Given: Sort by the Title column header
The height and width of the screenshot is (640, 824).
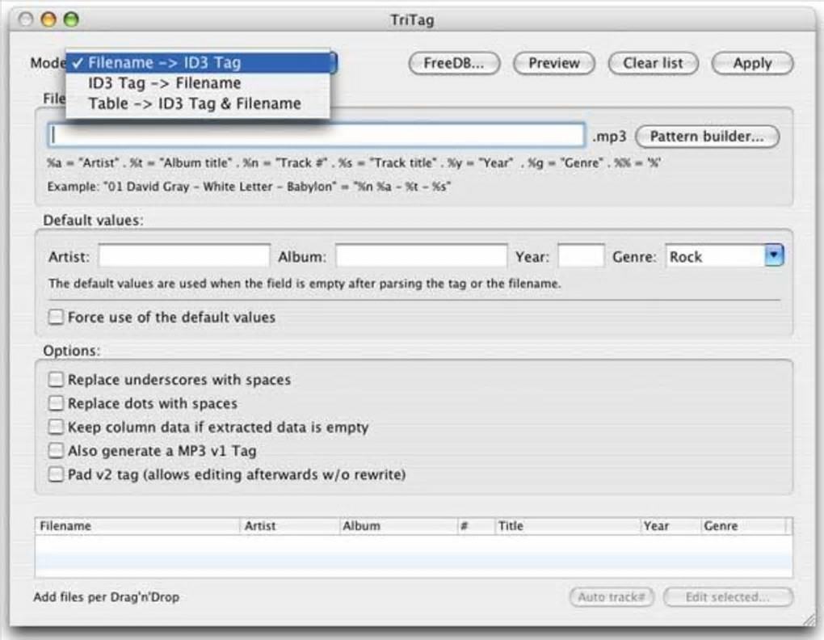Looking at the screenshot, I should (568, 526).
